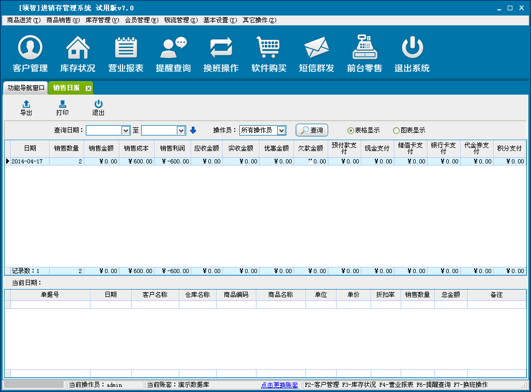
Task: Open the 商品进货 menu
Action: (22, 20)
